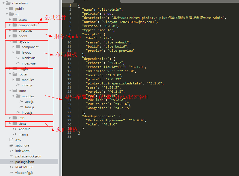The height and width of the screenshot is (176, 239).
Task: Open tabs.js in store modules
Action: coord(29,107)
